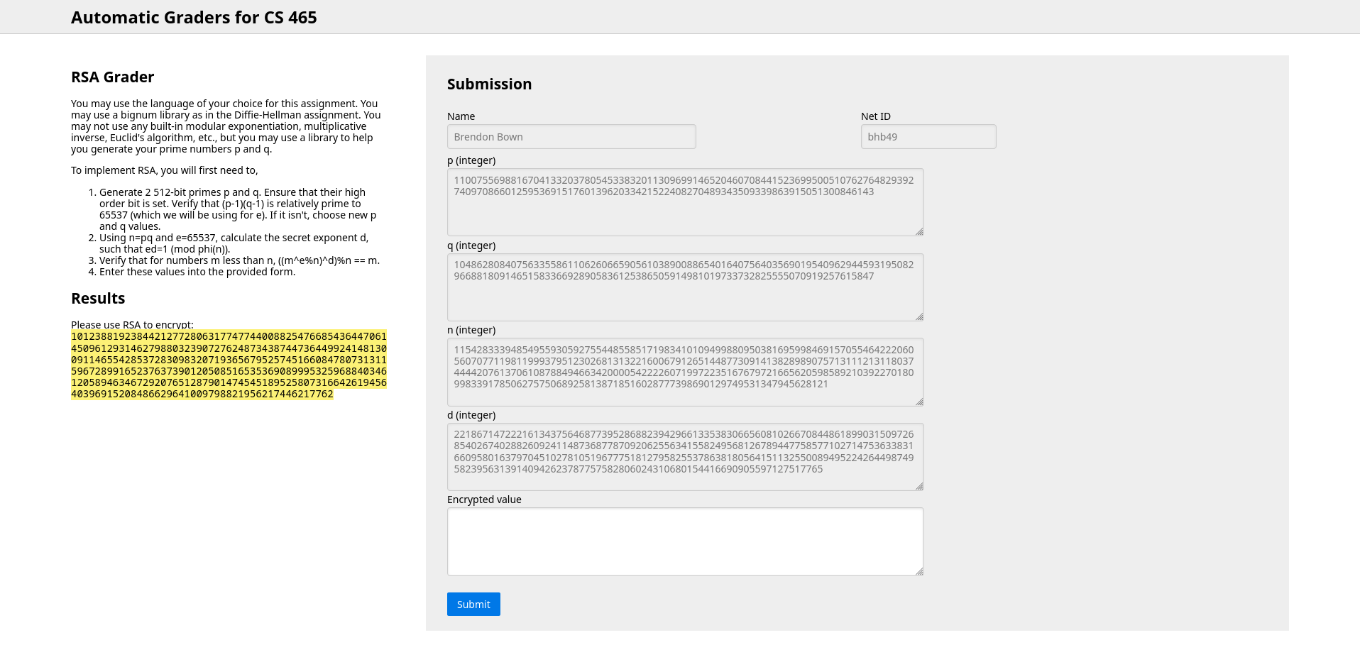
Task: Click inside the n (integer) text area
Action: click(685, 372)
